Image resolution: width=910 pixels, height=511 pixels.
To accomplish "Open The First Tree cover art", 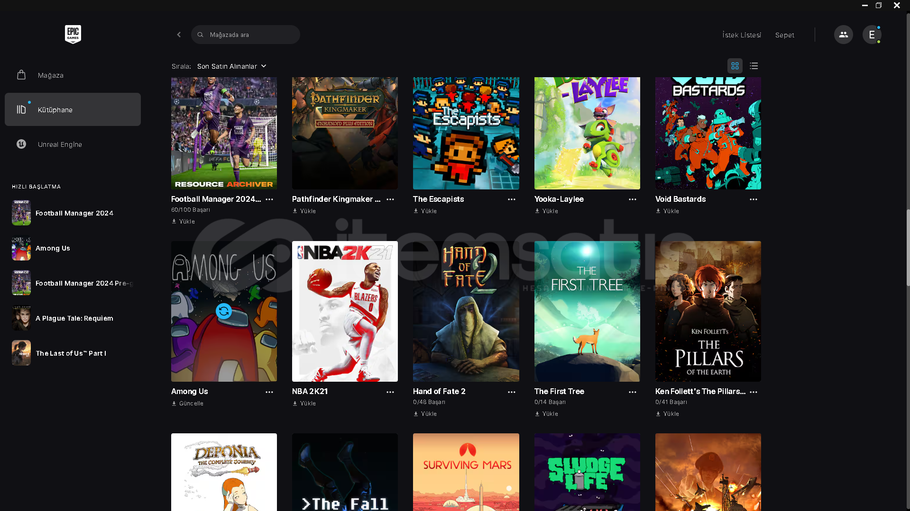I will point(587,311).
